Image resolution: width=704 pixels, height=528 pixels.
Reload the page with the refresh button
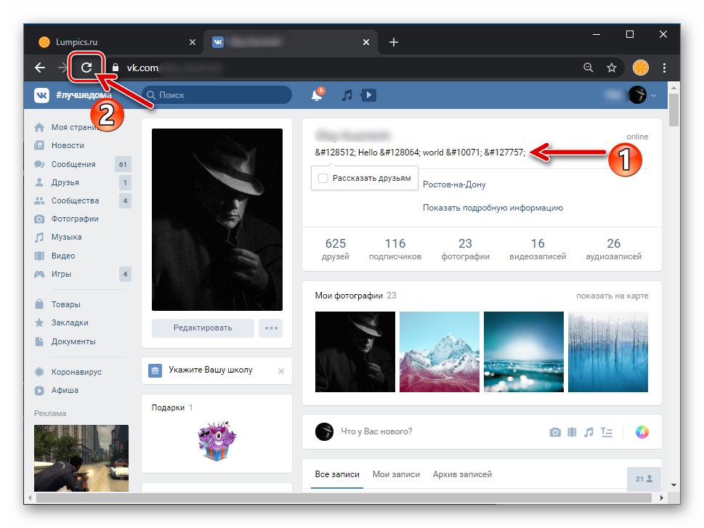[86, 68]
